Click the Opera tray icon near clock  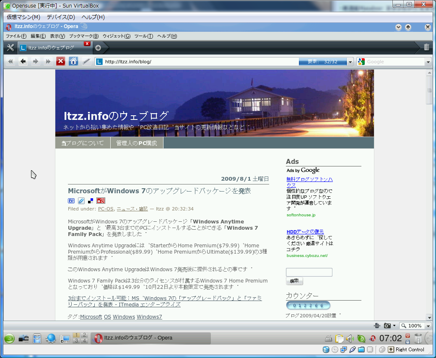click(372, 339)
